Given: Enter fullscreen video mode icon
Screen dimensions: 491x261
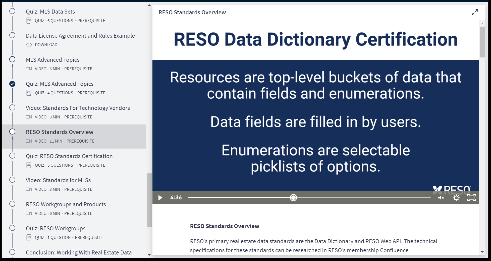Looking at the screenshot, I should click(x=471, y=198).
